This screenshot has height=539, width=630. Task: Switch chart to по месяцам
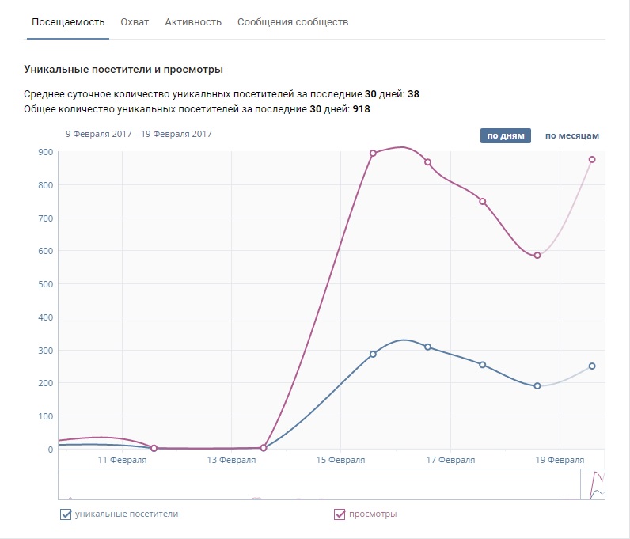coord(572,135)
